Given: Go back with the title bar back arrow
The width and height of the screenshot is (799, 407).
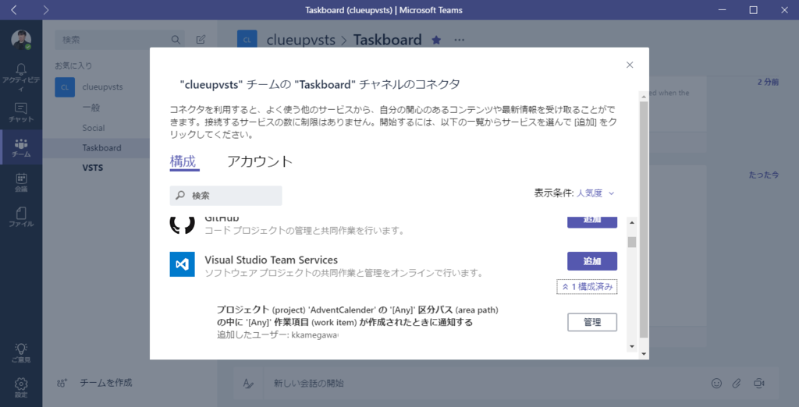Looking at the screenshot, I should click(x=14, y=9).
